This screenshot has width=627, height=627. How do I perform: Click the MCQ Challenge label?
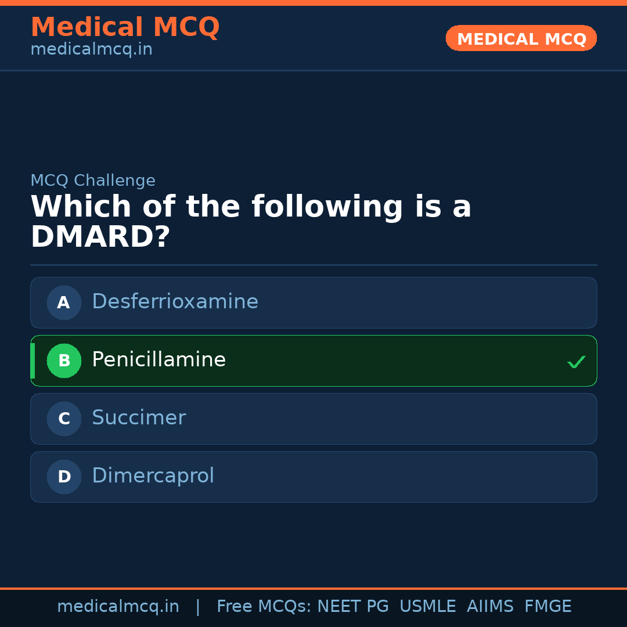(93, 181)
